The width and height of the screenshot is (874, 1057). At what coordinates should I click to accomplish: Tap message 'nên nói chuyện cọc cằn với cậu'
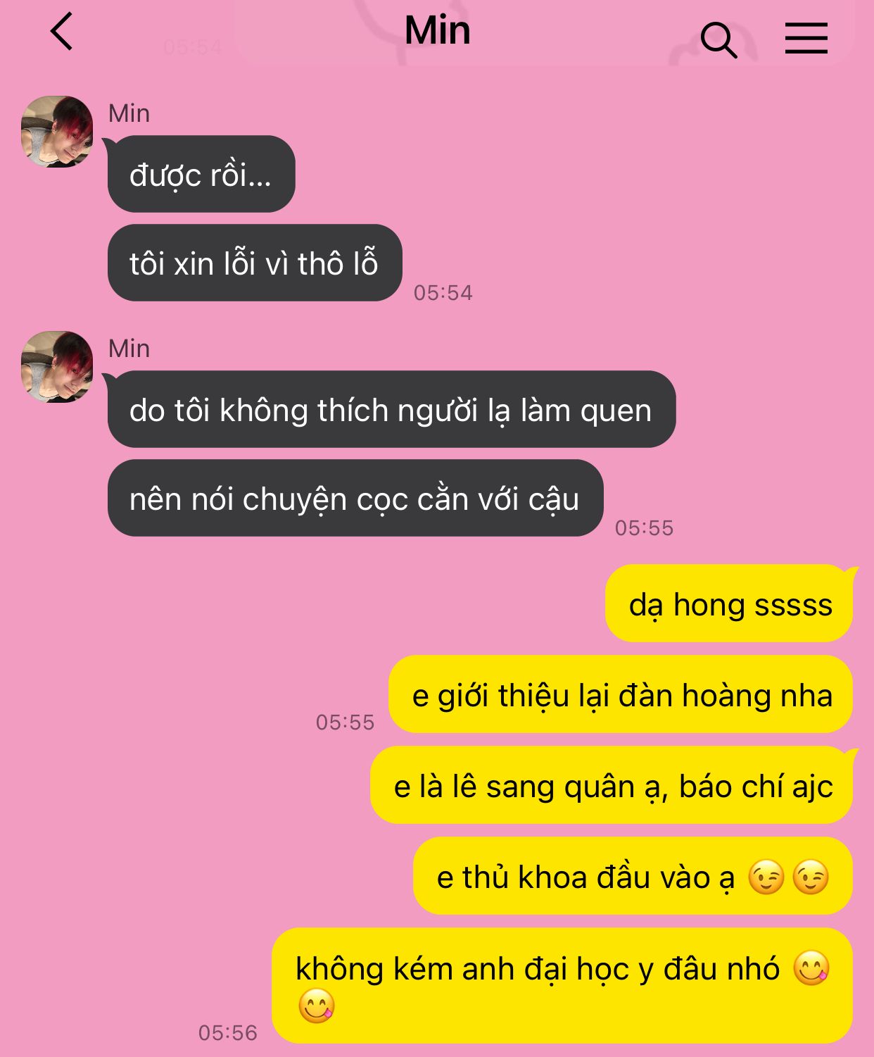(x=355, y=498)
